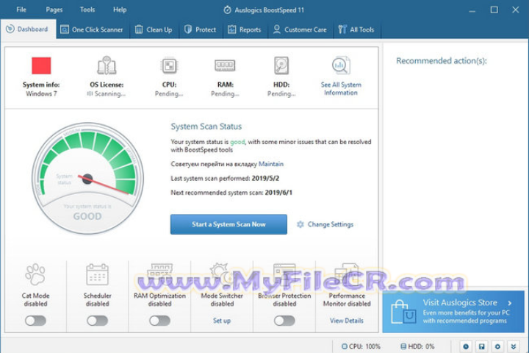The height and width of the screenshot is (353, 529).
Task: Open the Help menu
Action: pyautogui.click(x=120, y=10)
